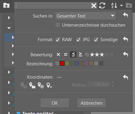This screenshot has width=135, height=114.
Task: Reset the Koordinaten filter
Action: [x=126, y=77]
